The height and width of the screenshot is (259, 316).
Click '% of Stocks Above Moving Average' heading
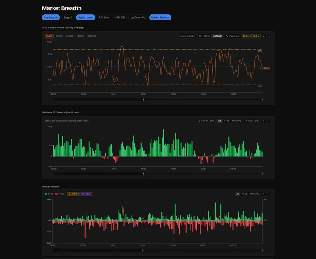click(x=62, y=27)
